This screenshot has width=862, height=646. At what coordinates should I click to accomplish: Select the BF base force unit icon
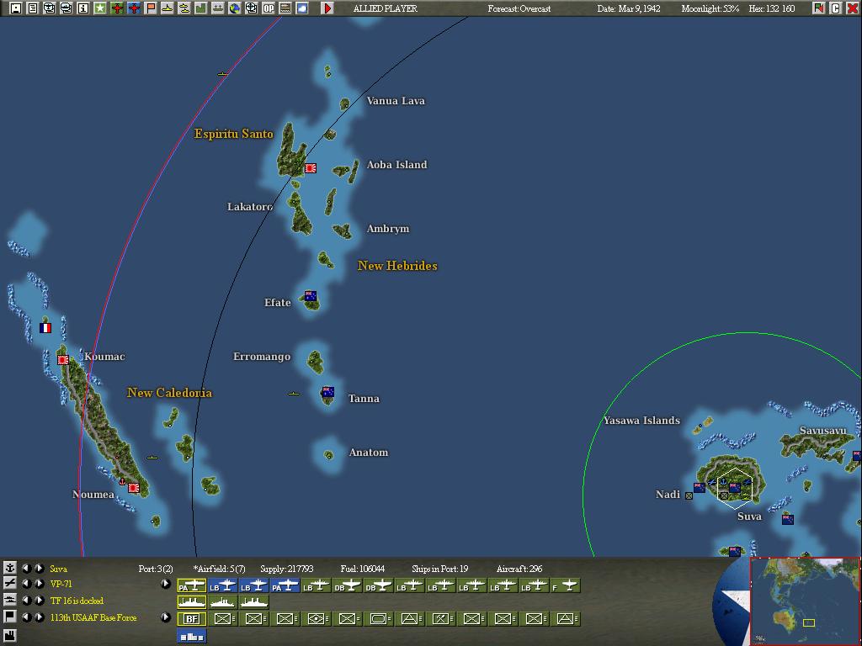(191, 618)
